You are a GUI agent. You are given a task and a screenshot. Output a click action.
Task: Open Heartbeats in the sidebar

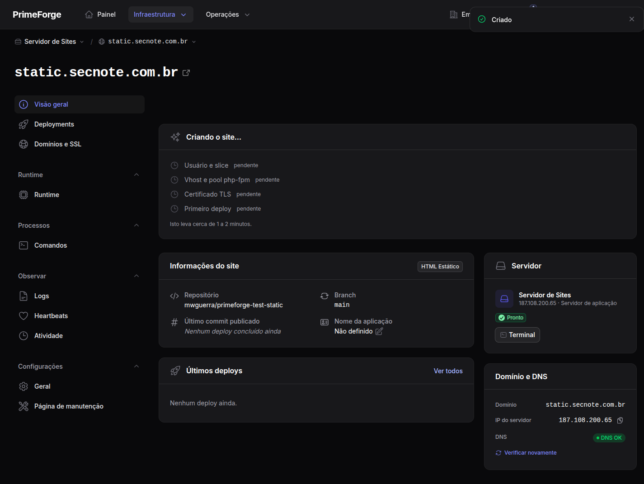point(80,316)
